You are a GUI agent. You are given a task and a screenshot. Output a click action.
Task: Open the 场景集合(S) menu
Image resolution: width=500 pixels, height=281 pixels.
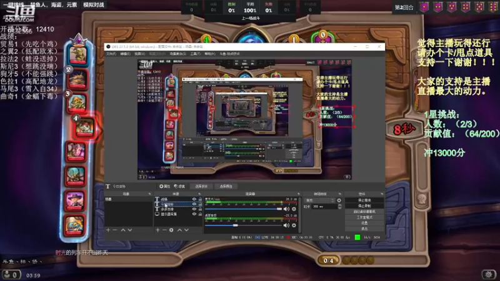tap(177, 54)
